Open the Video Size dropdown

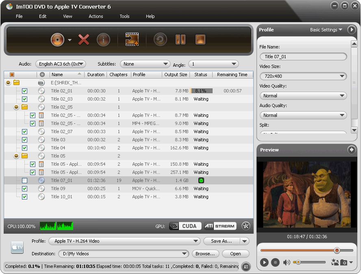[x=303, y=76]
